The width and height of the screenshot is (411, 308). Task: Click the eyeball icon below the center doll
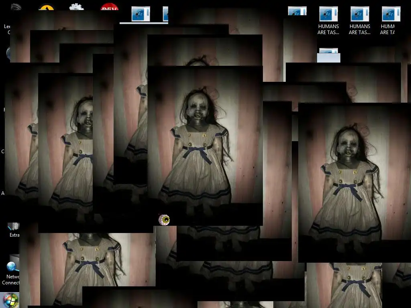point(164,220)
